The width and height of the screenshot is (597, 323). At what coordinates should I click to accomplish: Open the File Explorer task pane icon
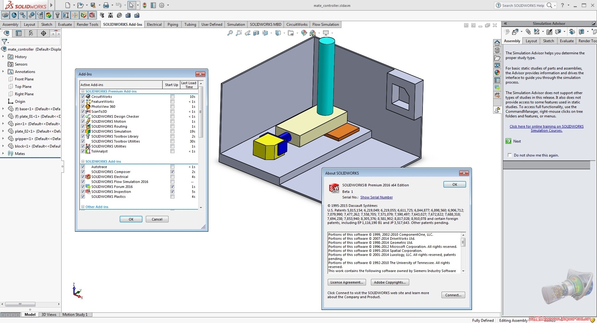click(497, 58)
